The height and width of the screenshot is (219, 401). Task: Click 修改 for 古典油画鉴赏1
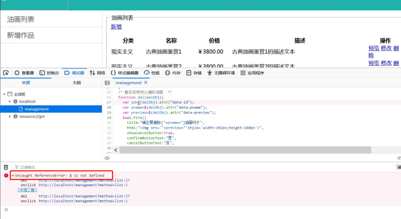[x=386, y=48]
